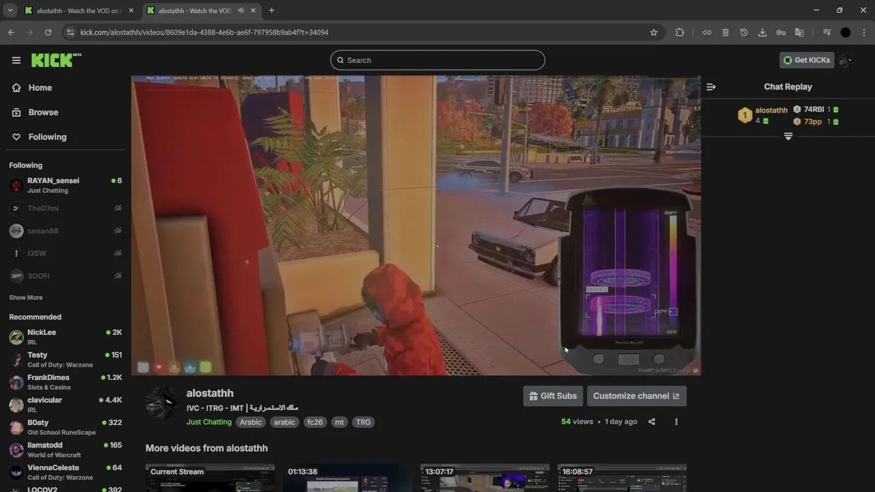Open tab search dropdown arrow

(10, 10)
